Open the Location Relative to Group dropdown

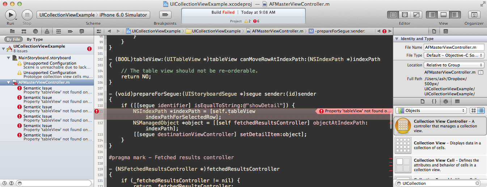coord(454,65)
